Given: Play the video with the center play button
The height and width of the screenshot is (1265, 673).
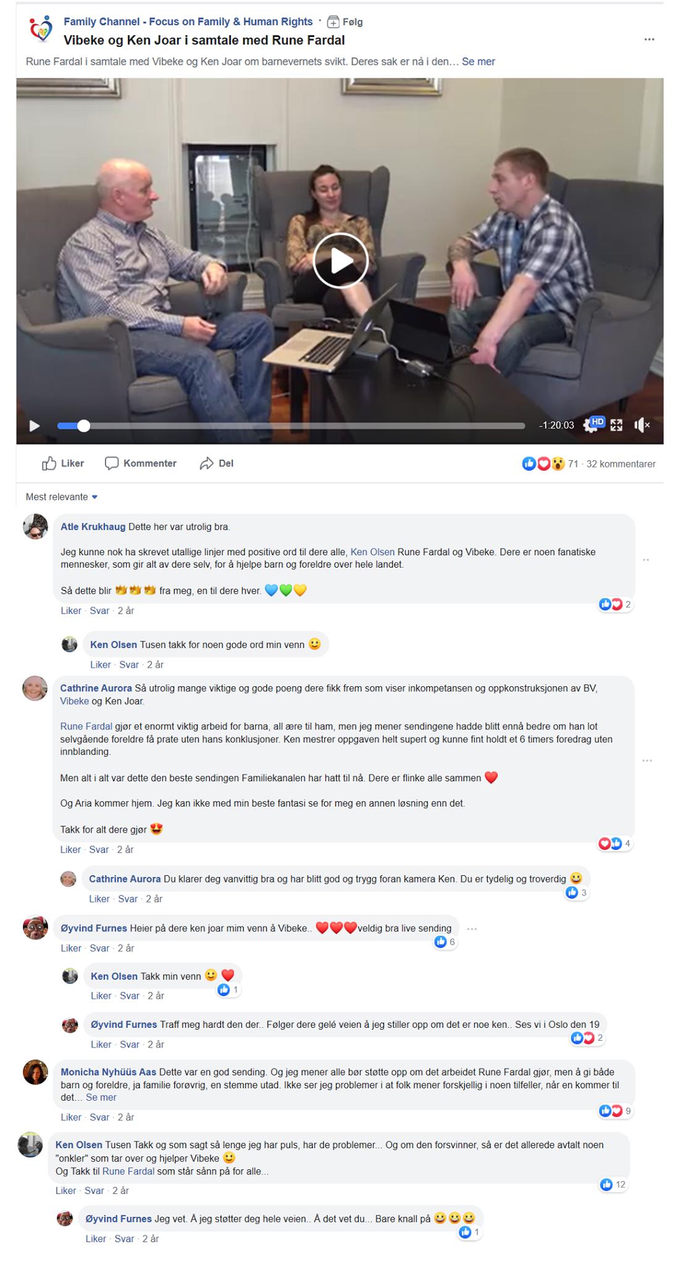Looking at the screenshot, I should [x=340, y=261].
